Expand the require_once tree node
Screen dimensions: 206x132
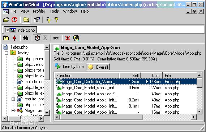click(x=13, y=99)
